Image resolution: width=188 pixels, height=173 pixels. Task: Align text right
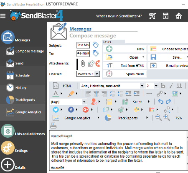[x=104, y=94]
